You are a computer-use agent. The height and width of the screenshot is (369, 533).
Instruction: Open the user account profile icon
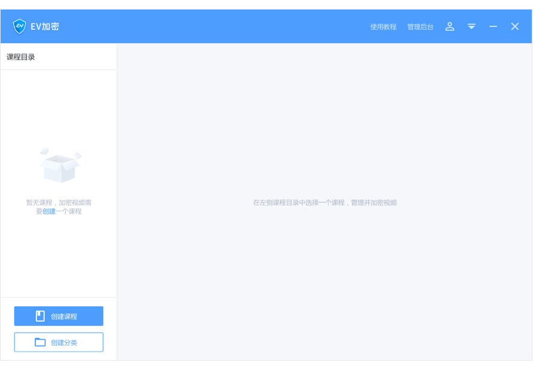tap(450, 26)
